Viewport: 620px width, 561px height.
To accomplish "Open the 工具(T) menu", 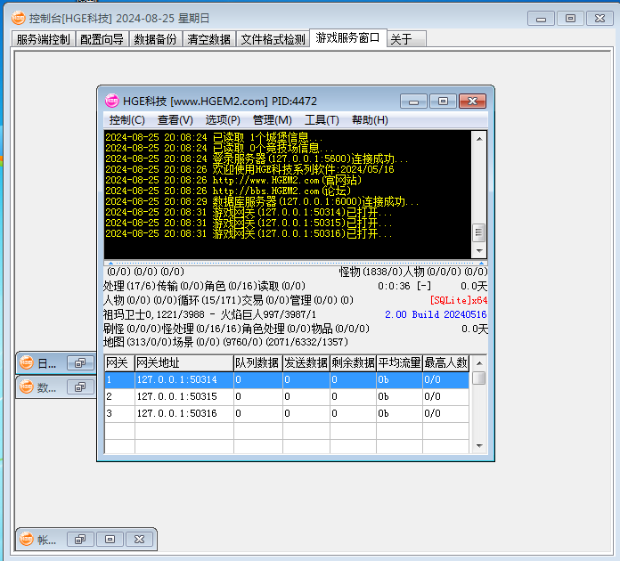I will click(322, 120).
